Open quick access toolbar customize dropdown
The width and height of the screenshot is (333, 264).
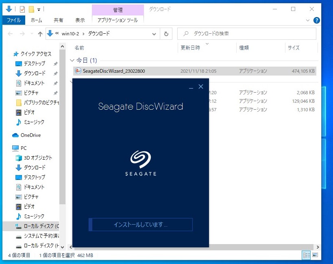click(x=39, y=9)
